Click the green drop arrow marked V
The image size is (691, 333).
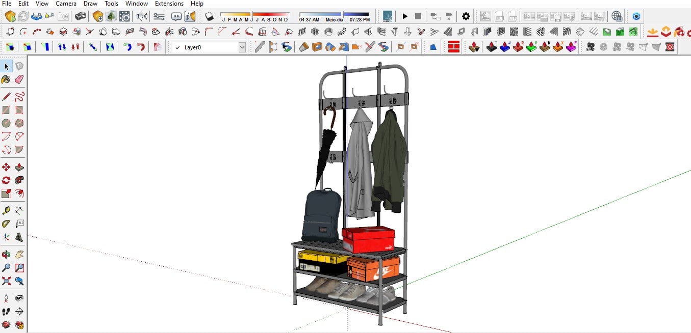(x=531, y=47)
